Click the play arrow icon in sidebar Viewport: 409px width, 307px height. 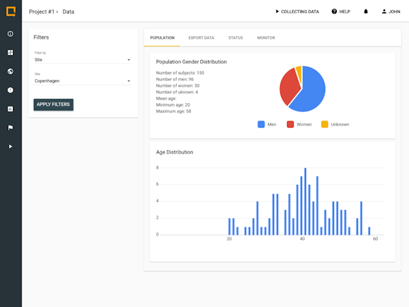click(10, 147)
